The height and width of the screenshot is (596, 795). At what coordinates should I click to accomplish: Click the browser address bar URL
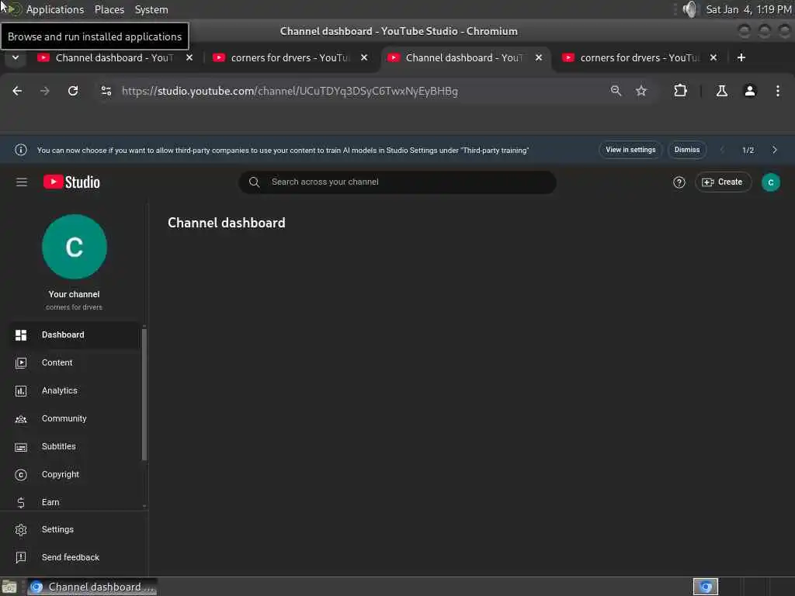click(x=290, y=92)
